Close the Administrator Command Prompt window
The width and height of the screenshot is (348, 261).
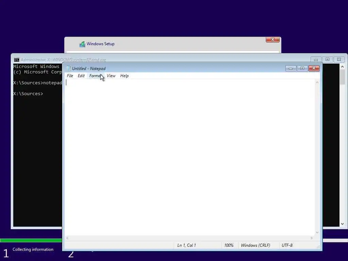tap(339, 59)
